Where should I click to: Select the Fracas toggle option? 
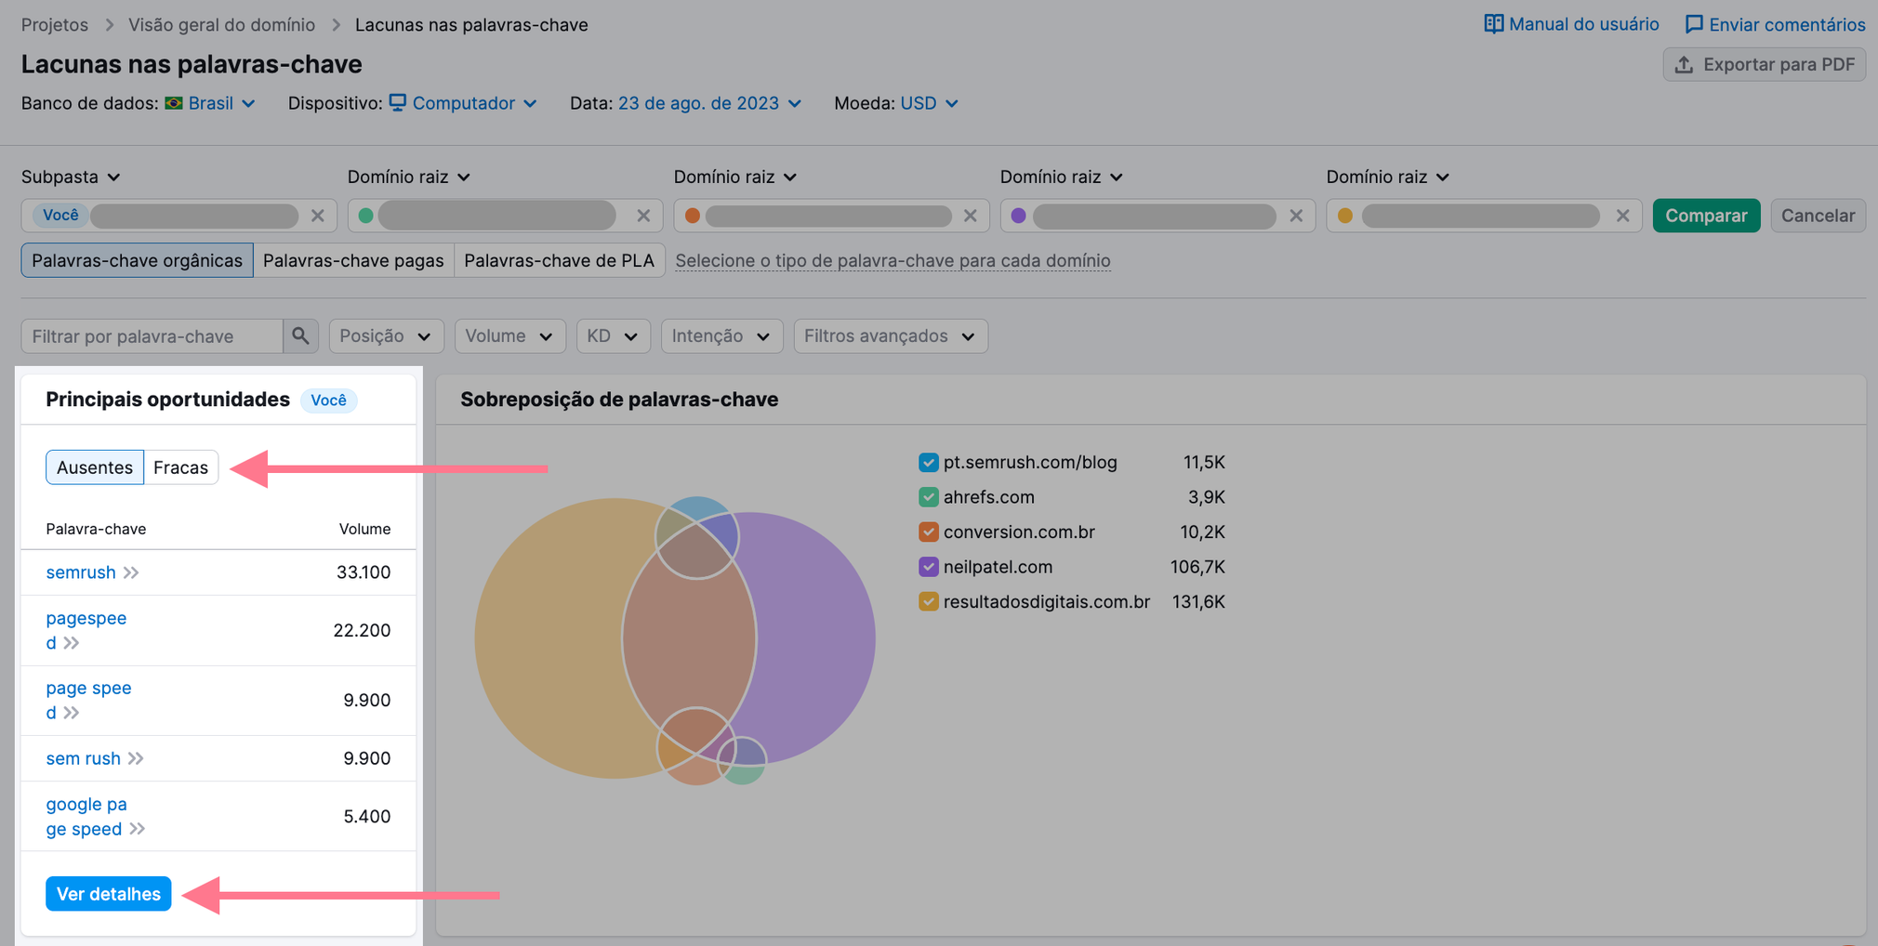click(x=181, y=467)
